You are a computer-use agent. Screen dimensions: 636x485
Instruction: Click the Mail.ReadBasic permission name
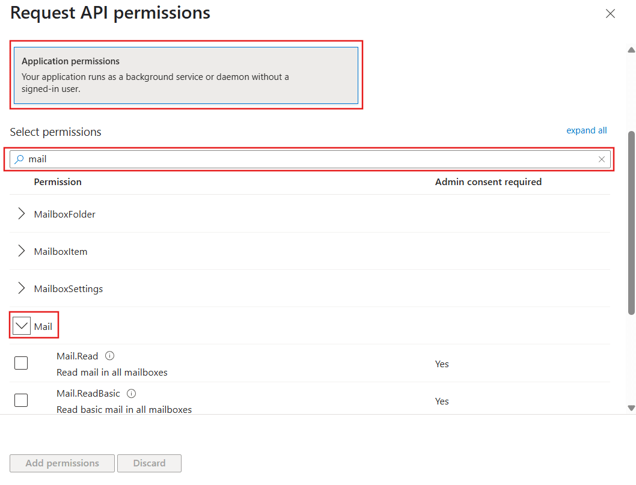pos(88,394)
